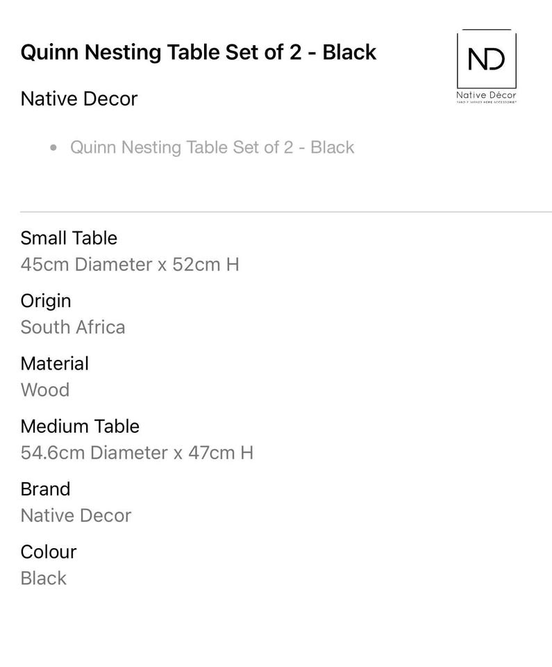Click the tiny tagline text under the logo
The width and height of the screenshot is (552, 667).
(486, 102)
